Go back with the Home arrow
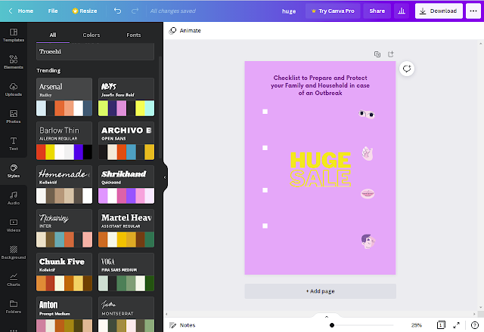This screenshot has width=484, height=332. (x=11, y=11)
